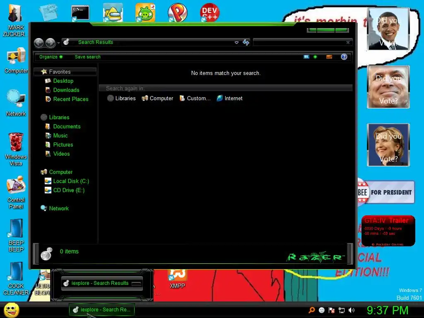Click the iexplore taskbar button
Viewport: 424px width, 318px height.
click(102, 310)
